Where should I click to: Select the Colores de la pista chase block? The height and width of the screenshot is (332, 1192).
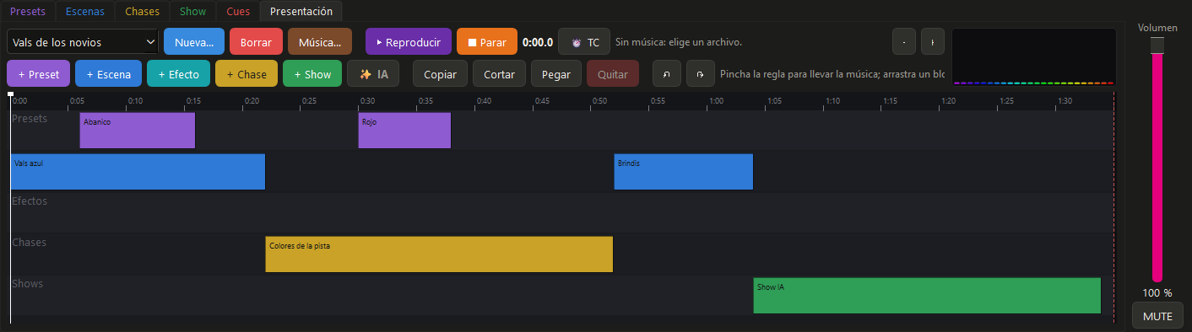pos(439,254)
